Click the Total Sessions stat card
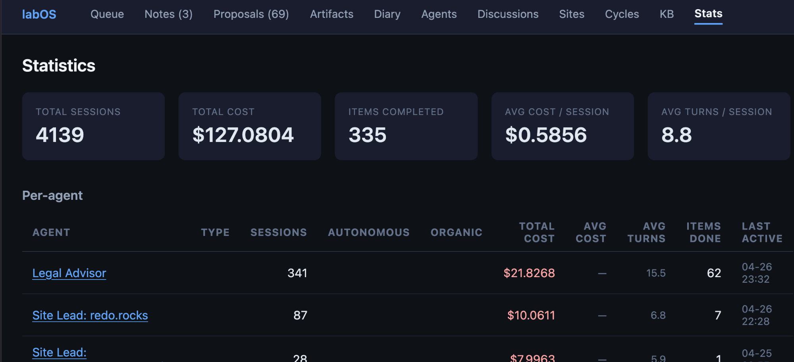794x362 pixels. [x=93, y=126]
